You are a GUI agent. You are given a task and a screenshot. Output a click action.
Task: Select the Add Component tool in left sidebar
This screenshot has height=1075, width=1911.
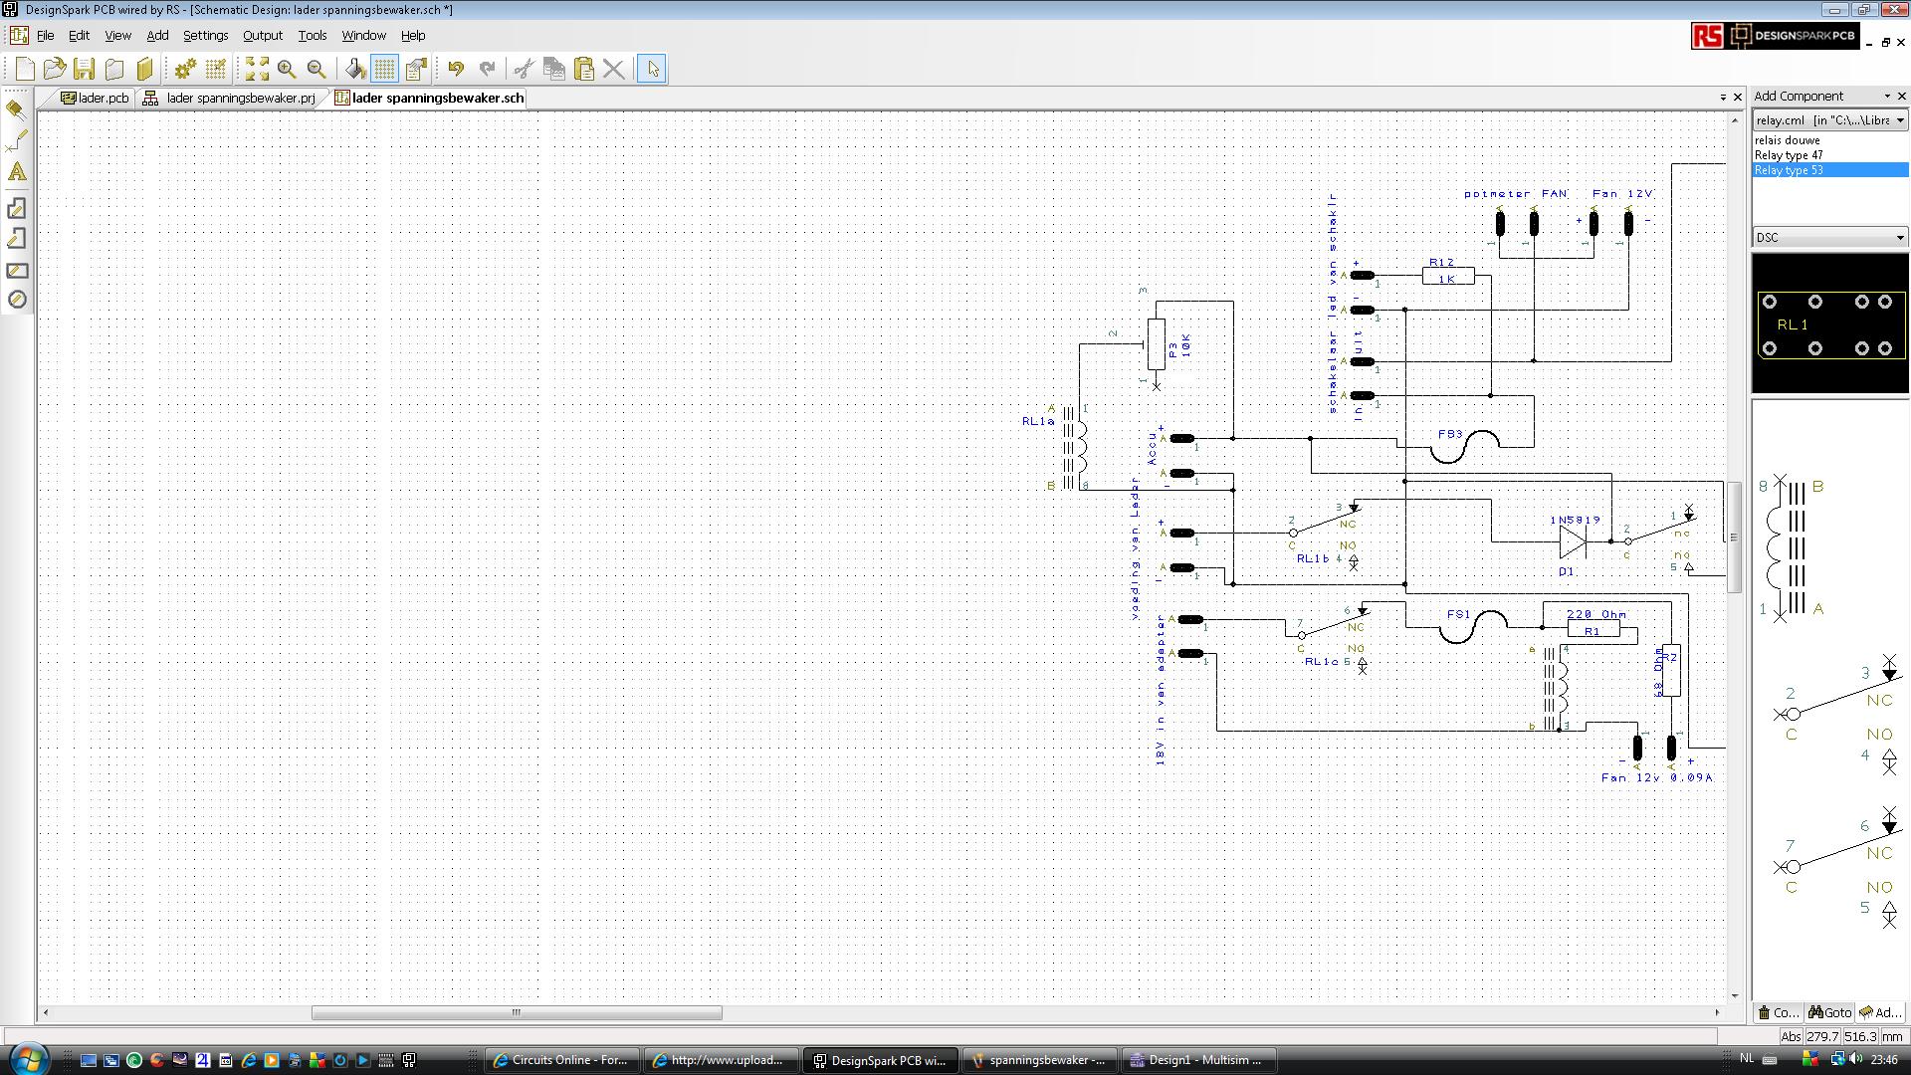pyautogui.click(x=16, y=108)
